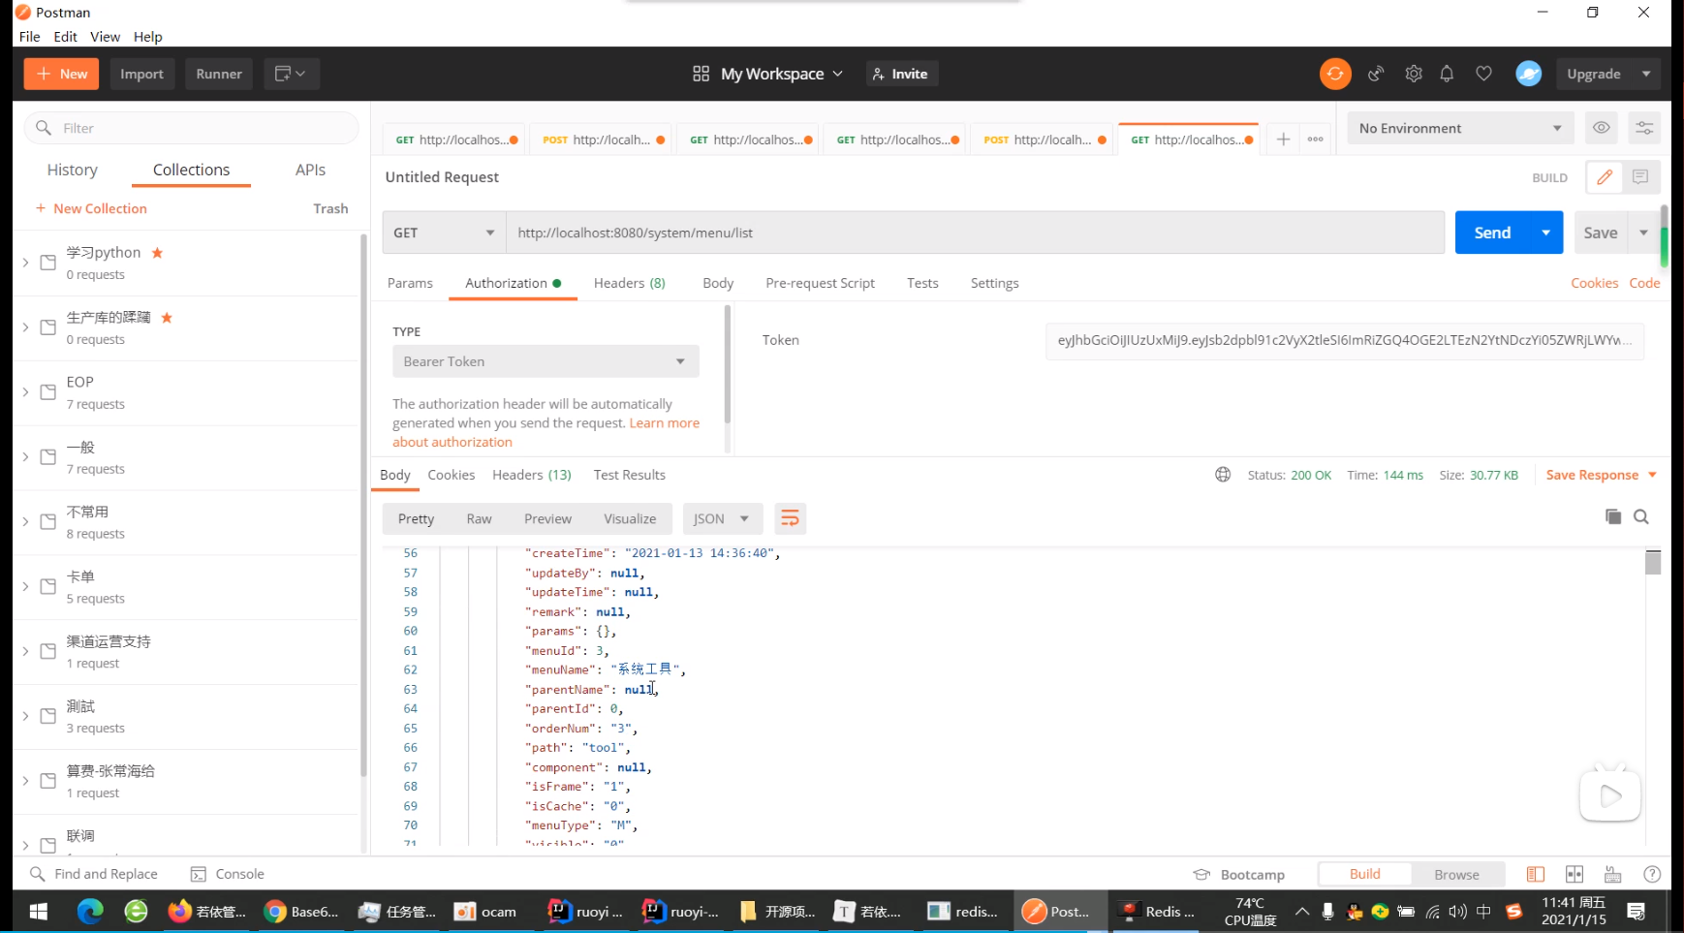Open the new window dropdown button
The width and height of the screenshot is (1684, 933).
pyautogui.click(x=292, y=74)
